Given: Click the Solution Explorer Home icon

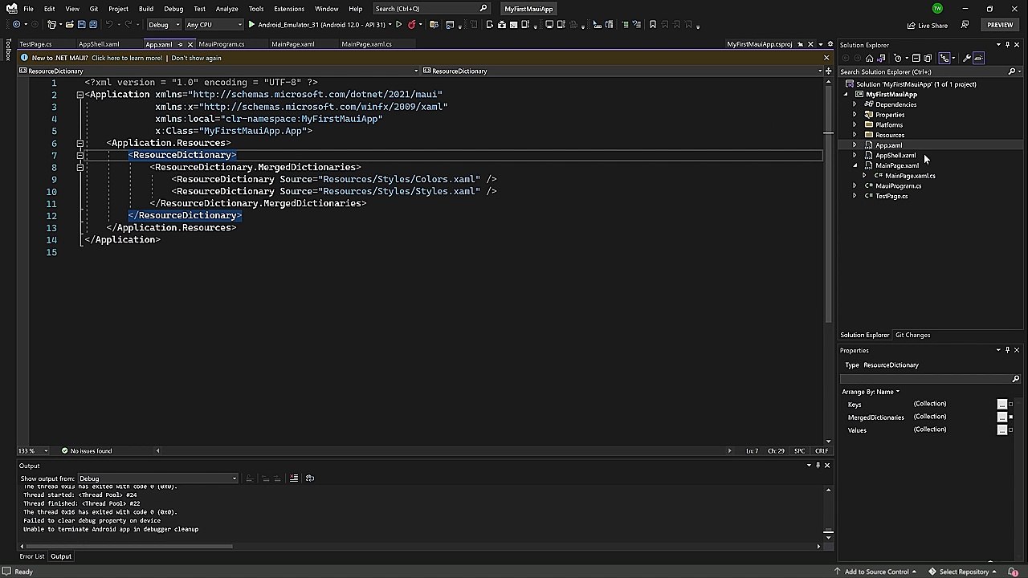Looking at the screenshot, I should [x=870, y=59].
